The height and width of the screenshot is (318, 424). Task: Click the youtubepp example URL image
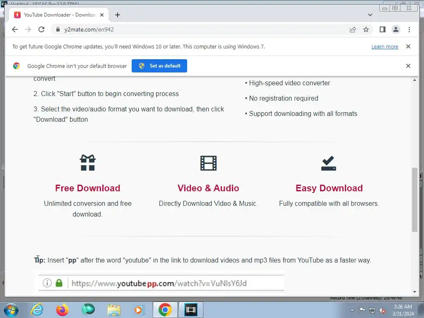tap(161, 283)
